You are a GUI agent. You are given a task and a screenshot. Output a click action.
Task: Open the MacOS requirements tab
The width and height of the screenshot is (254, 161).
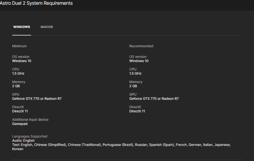(47, 27)
